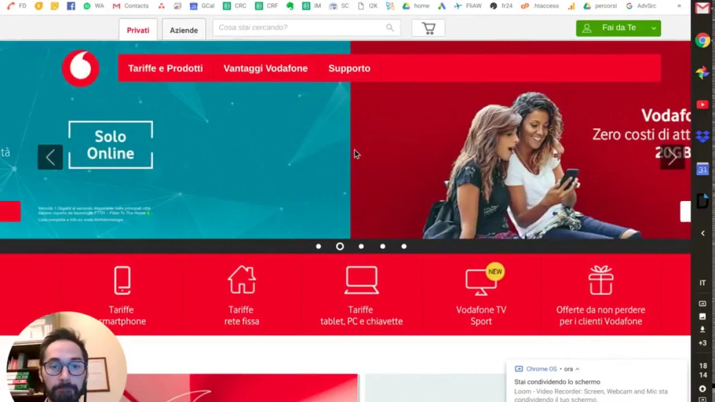Show more bookmarks via double chevron
Image resolution: width=715 pixels, height=402 pixels.
(679, 6)
